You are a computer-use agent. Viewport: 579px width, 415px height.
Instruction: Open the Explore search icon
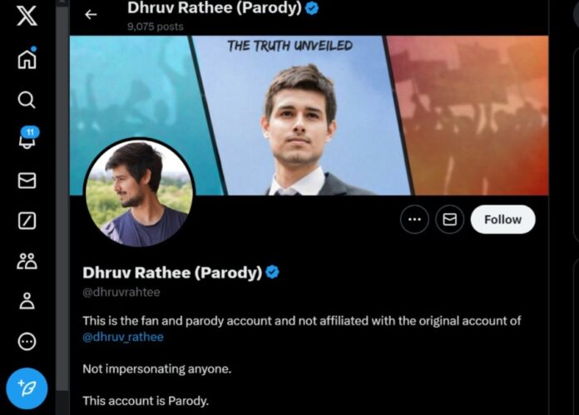27,100
